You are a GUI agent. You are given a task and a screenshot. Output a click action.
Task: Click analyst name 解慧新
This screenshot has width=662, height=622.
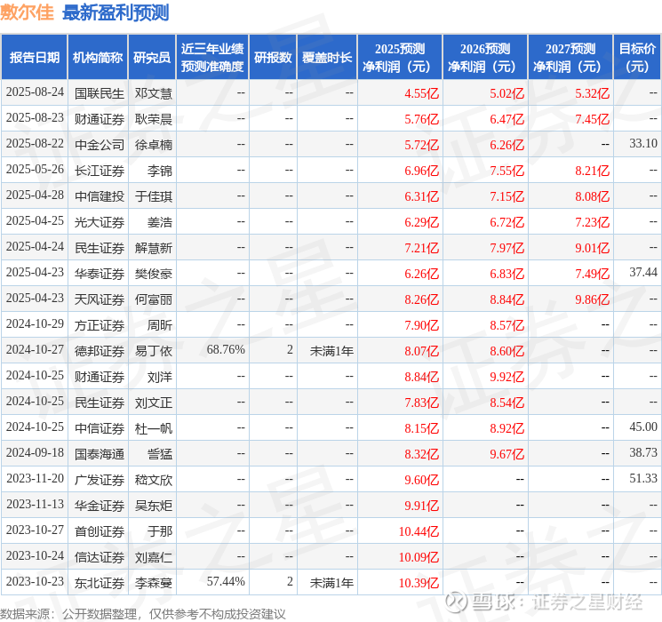[154, 248]
